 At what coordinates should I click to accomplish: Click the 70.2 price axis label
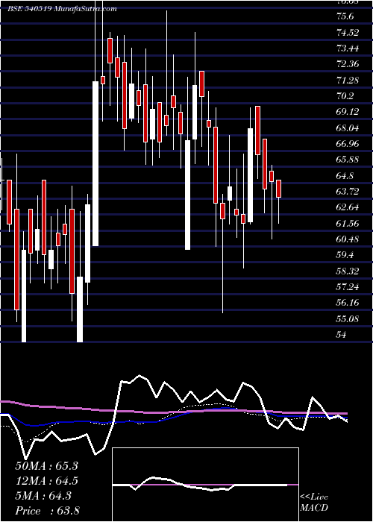click(x=345, y=96)
